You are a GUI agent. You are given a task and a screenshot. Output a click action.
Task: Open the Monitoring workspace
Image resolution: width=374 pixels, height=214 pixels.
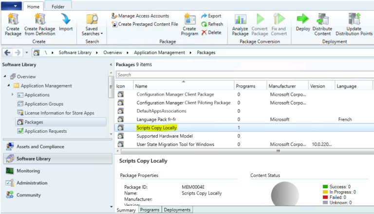pyautogui.click(x=28, y=171)
